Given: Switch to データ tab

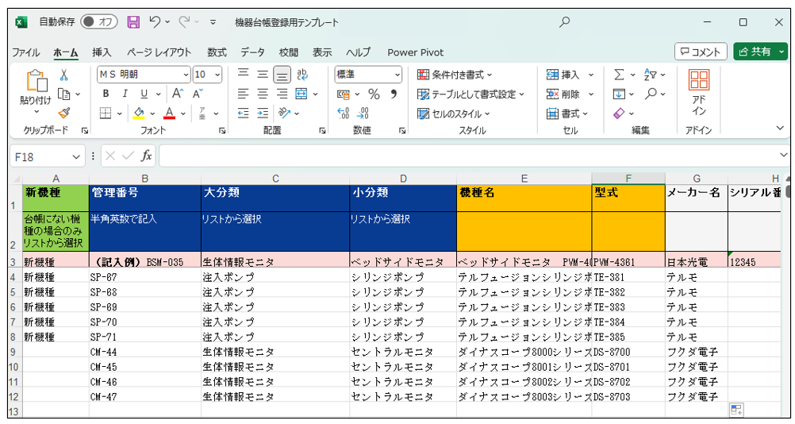Looking at the screenshot, I should tap(252, 52).
